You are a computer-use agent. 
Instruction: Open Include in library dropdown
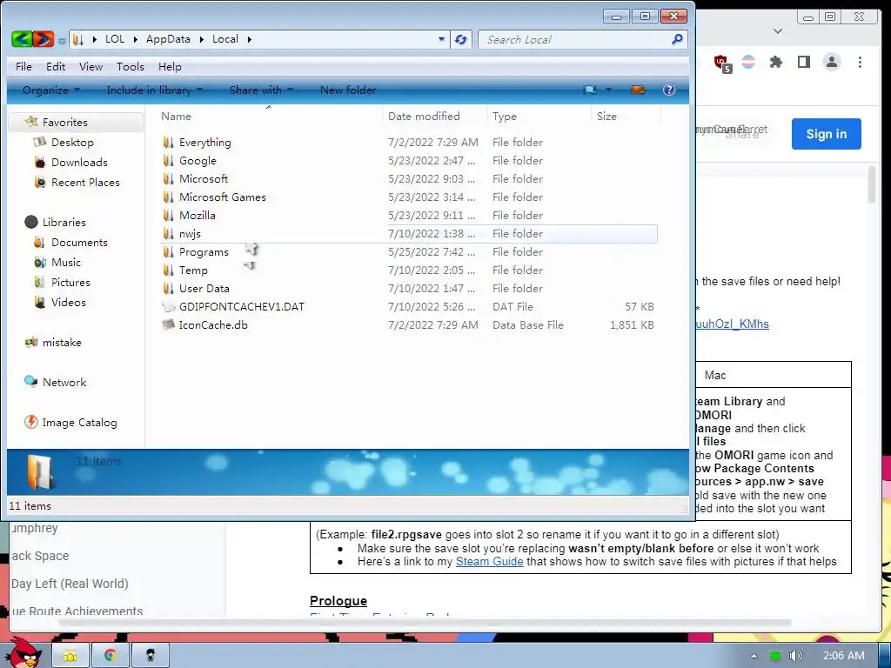coord(154,90)
